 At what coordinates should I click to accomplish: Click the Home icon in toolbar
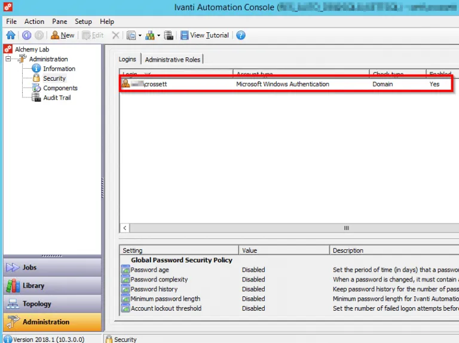click(x=10, y=35)
